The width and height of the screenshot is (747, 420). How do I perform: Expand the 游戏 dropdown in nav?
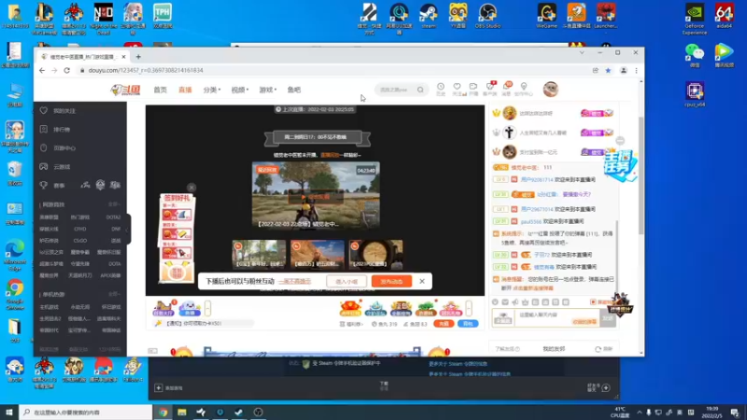[268, 90]
